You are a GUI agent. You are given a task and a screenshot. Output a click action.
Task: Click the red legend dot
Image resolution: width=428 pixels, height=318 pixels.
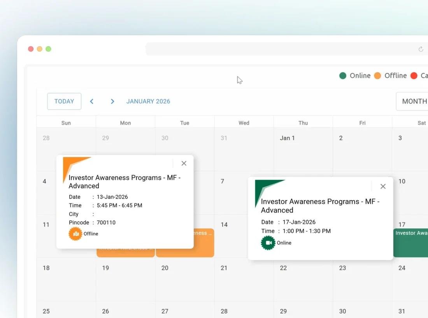click(414, 75)
